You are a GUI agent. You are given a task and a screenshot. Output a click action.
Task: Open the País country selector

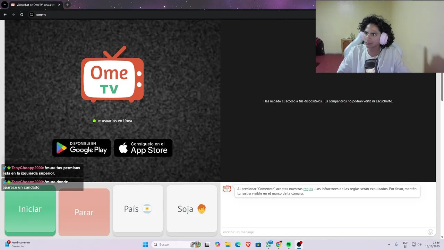pos(138,209)
